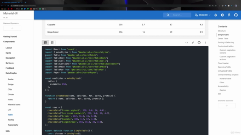Open the ENGLISH language dropdown
Screen dimensions: 241x135
[203, 15]
